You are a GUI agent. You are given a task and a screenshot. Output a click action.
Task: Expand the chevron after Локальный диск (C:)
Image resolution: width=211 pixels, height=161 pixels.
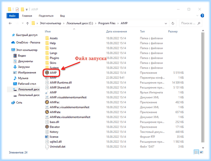click(96, 24)
